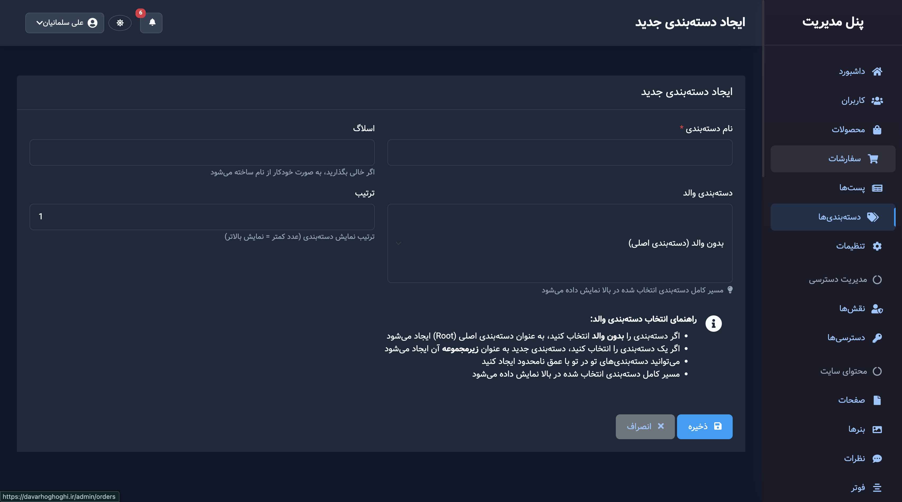Toggle the theme with the sun icon
The image size is (902, 502).
point(120,22)
